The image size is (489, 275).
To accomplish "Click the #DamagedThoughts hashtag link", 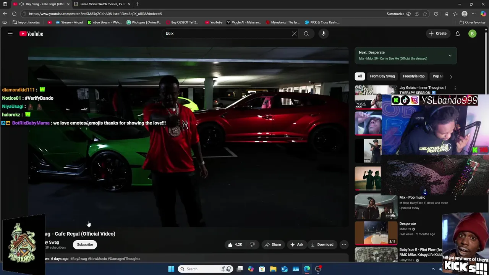I will 124,259.
